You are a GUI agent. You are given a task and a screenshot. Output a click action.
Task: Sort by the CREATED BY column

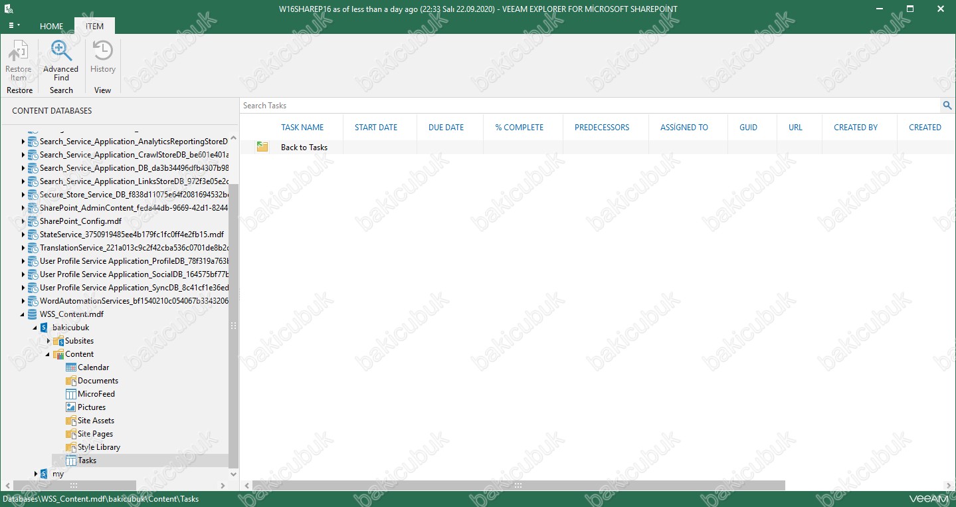click(x=856, y=128)
